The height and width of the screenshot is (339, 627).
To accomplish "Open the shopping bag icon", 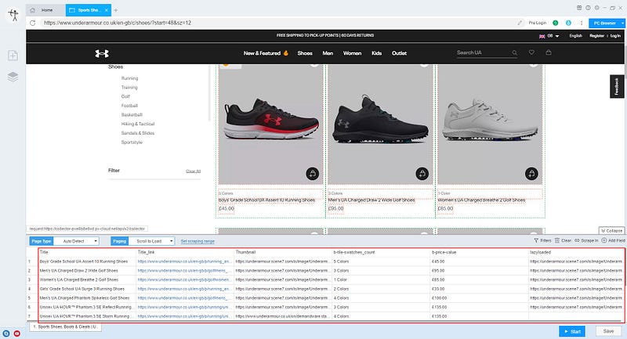I will 548,53.
